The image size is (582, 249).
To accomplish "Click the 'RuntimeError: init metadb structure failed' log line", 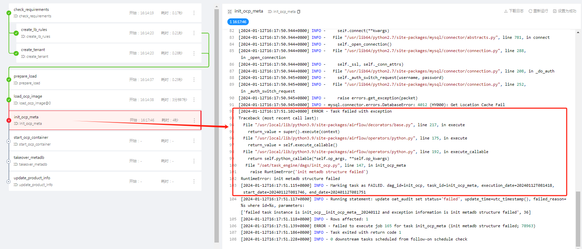I will coord(290,179).
